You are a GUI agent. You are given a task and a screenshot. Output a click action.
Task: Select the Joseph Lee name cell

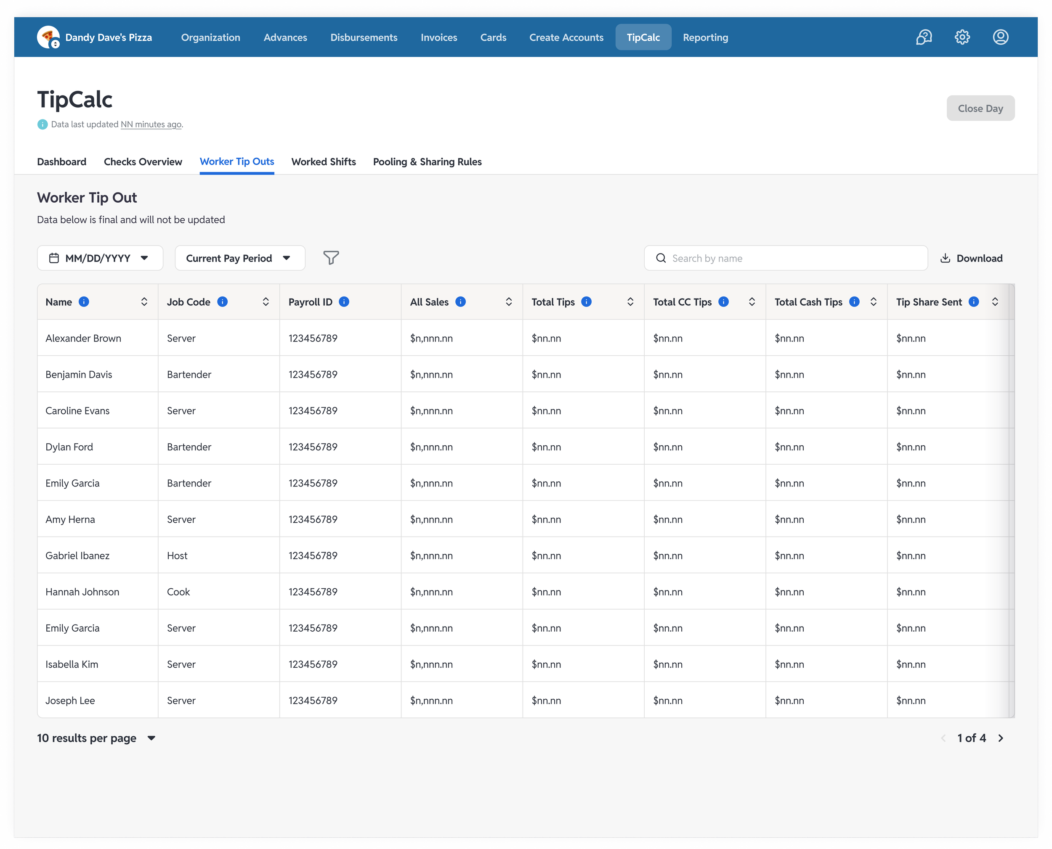pos(98,700)
